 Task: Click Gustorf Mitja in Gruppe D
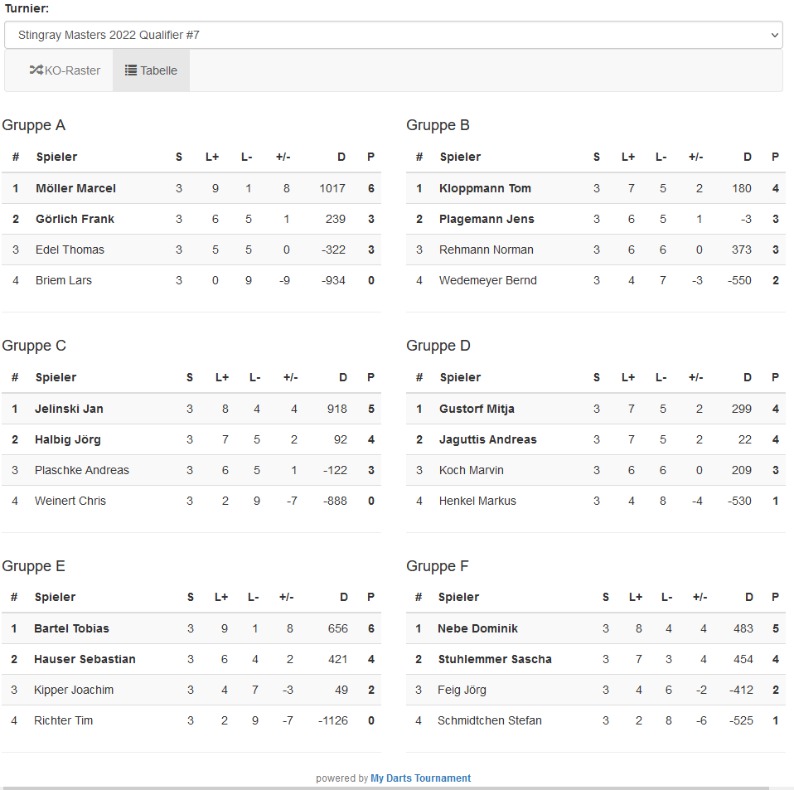pos(477,409)
